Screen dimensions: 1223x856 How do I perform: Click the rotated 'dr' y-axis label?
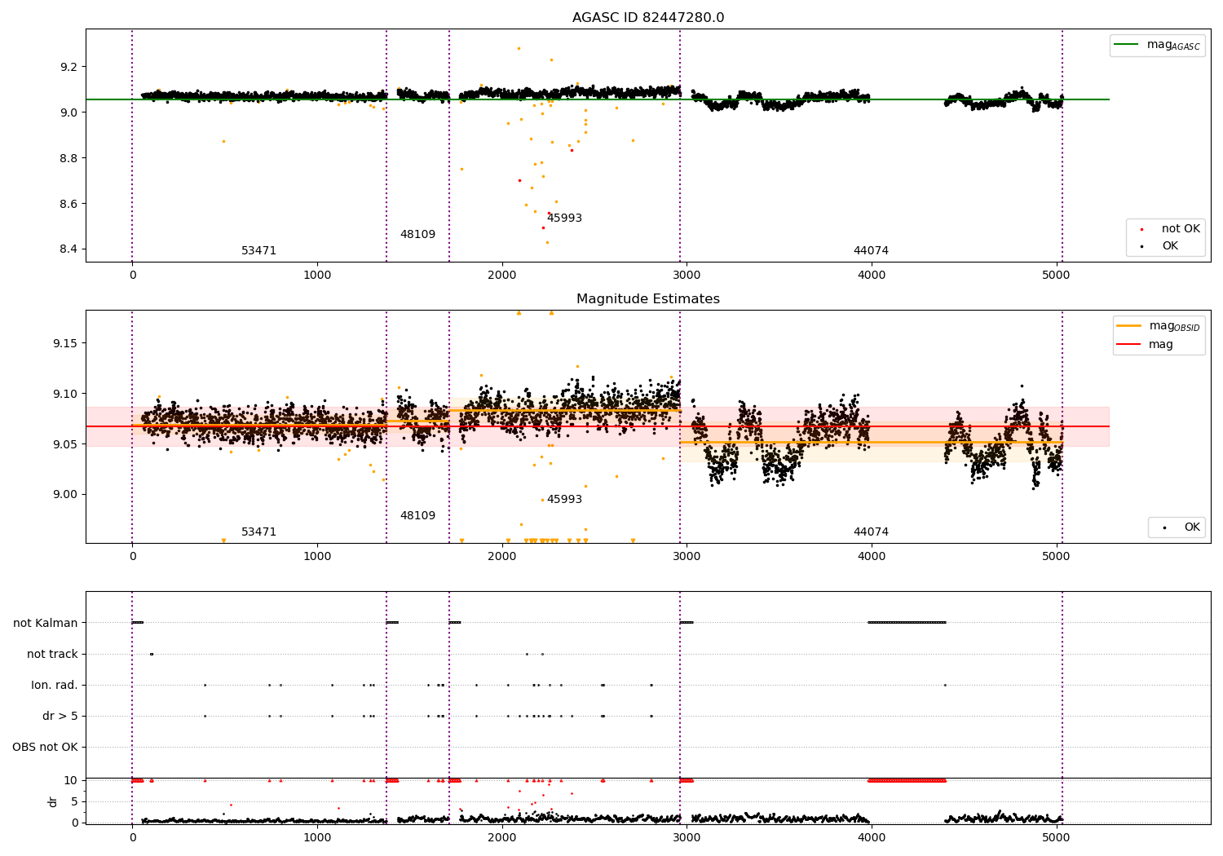(53, 801)
